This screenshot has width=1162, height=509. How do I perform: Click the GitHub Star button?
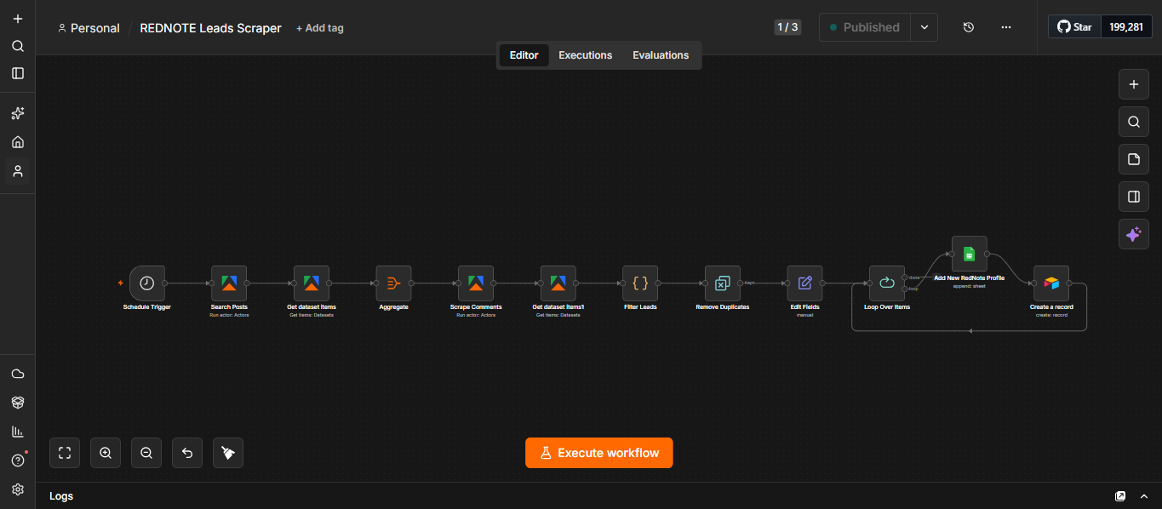(1074, 26)
